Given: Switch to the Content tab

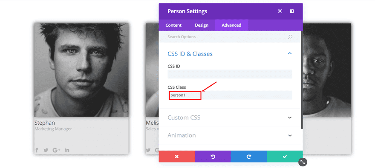Looking at the screenshot, I should (173, 25).
